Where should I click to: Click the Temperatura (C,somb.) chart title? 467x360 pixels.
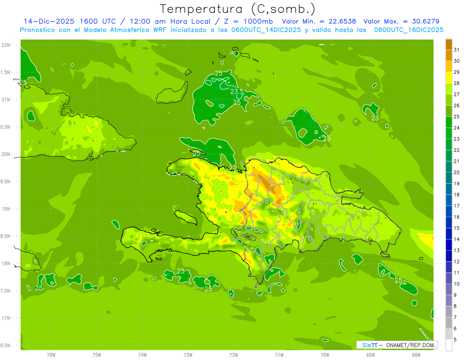tap(237, 9)
